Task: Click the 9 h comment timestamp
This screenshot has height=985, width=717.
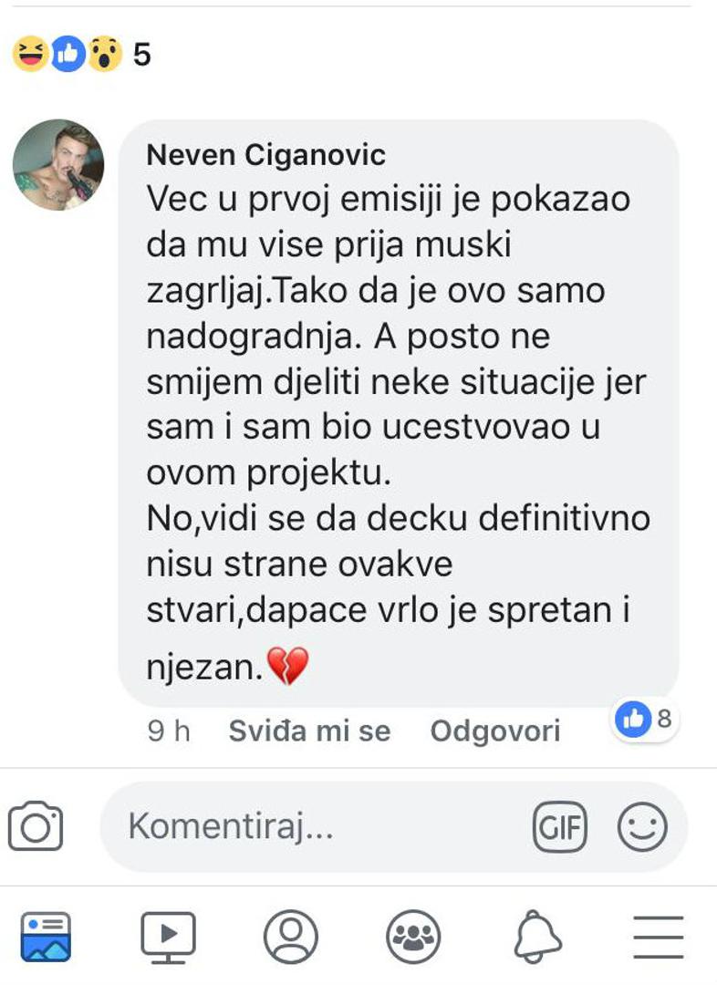Action: 169,731
